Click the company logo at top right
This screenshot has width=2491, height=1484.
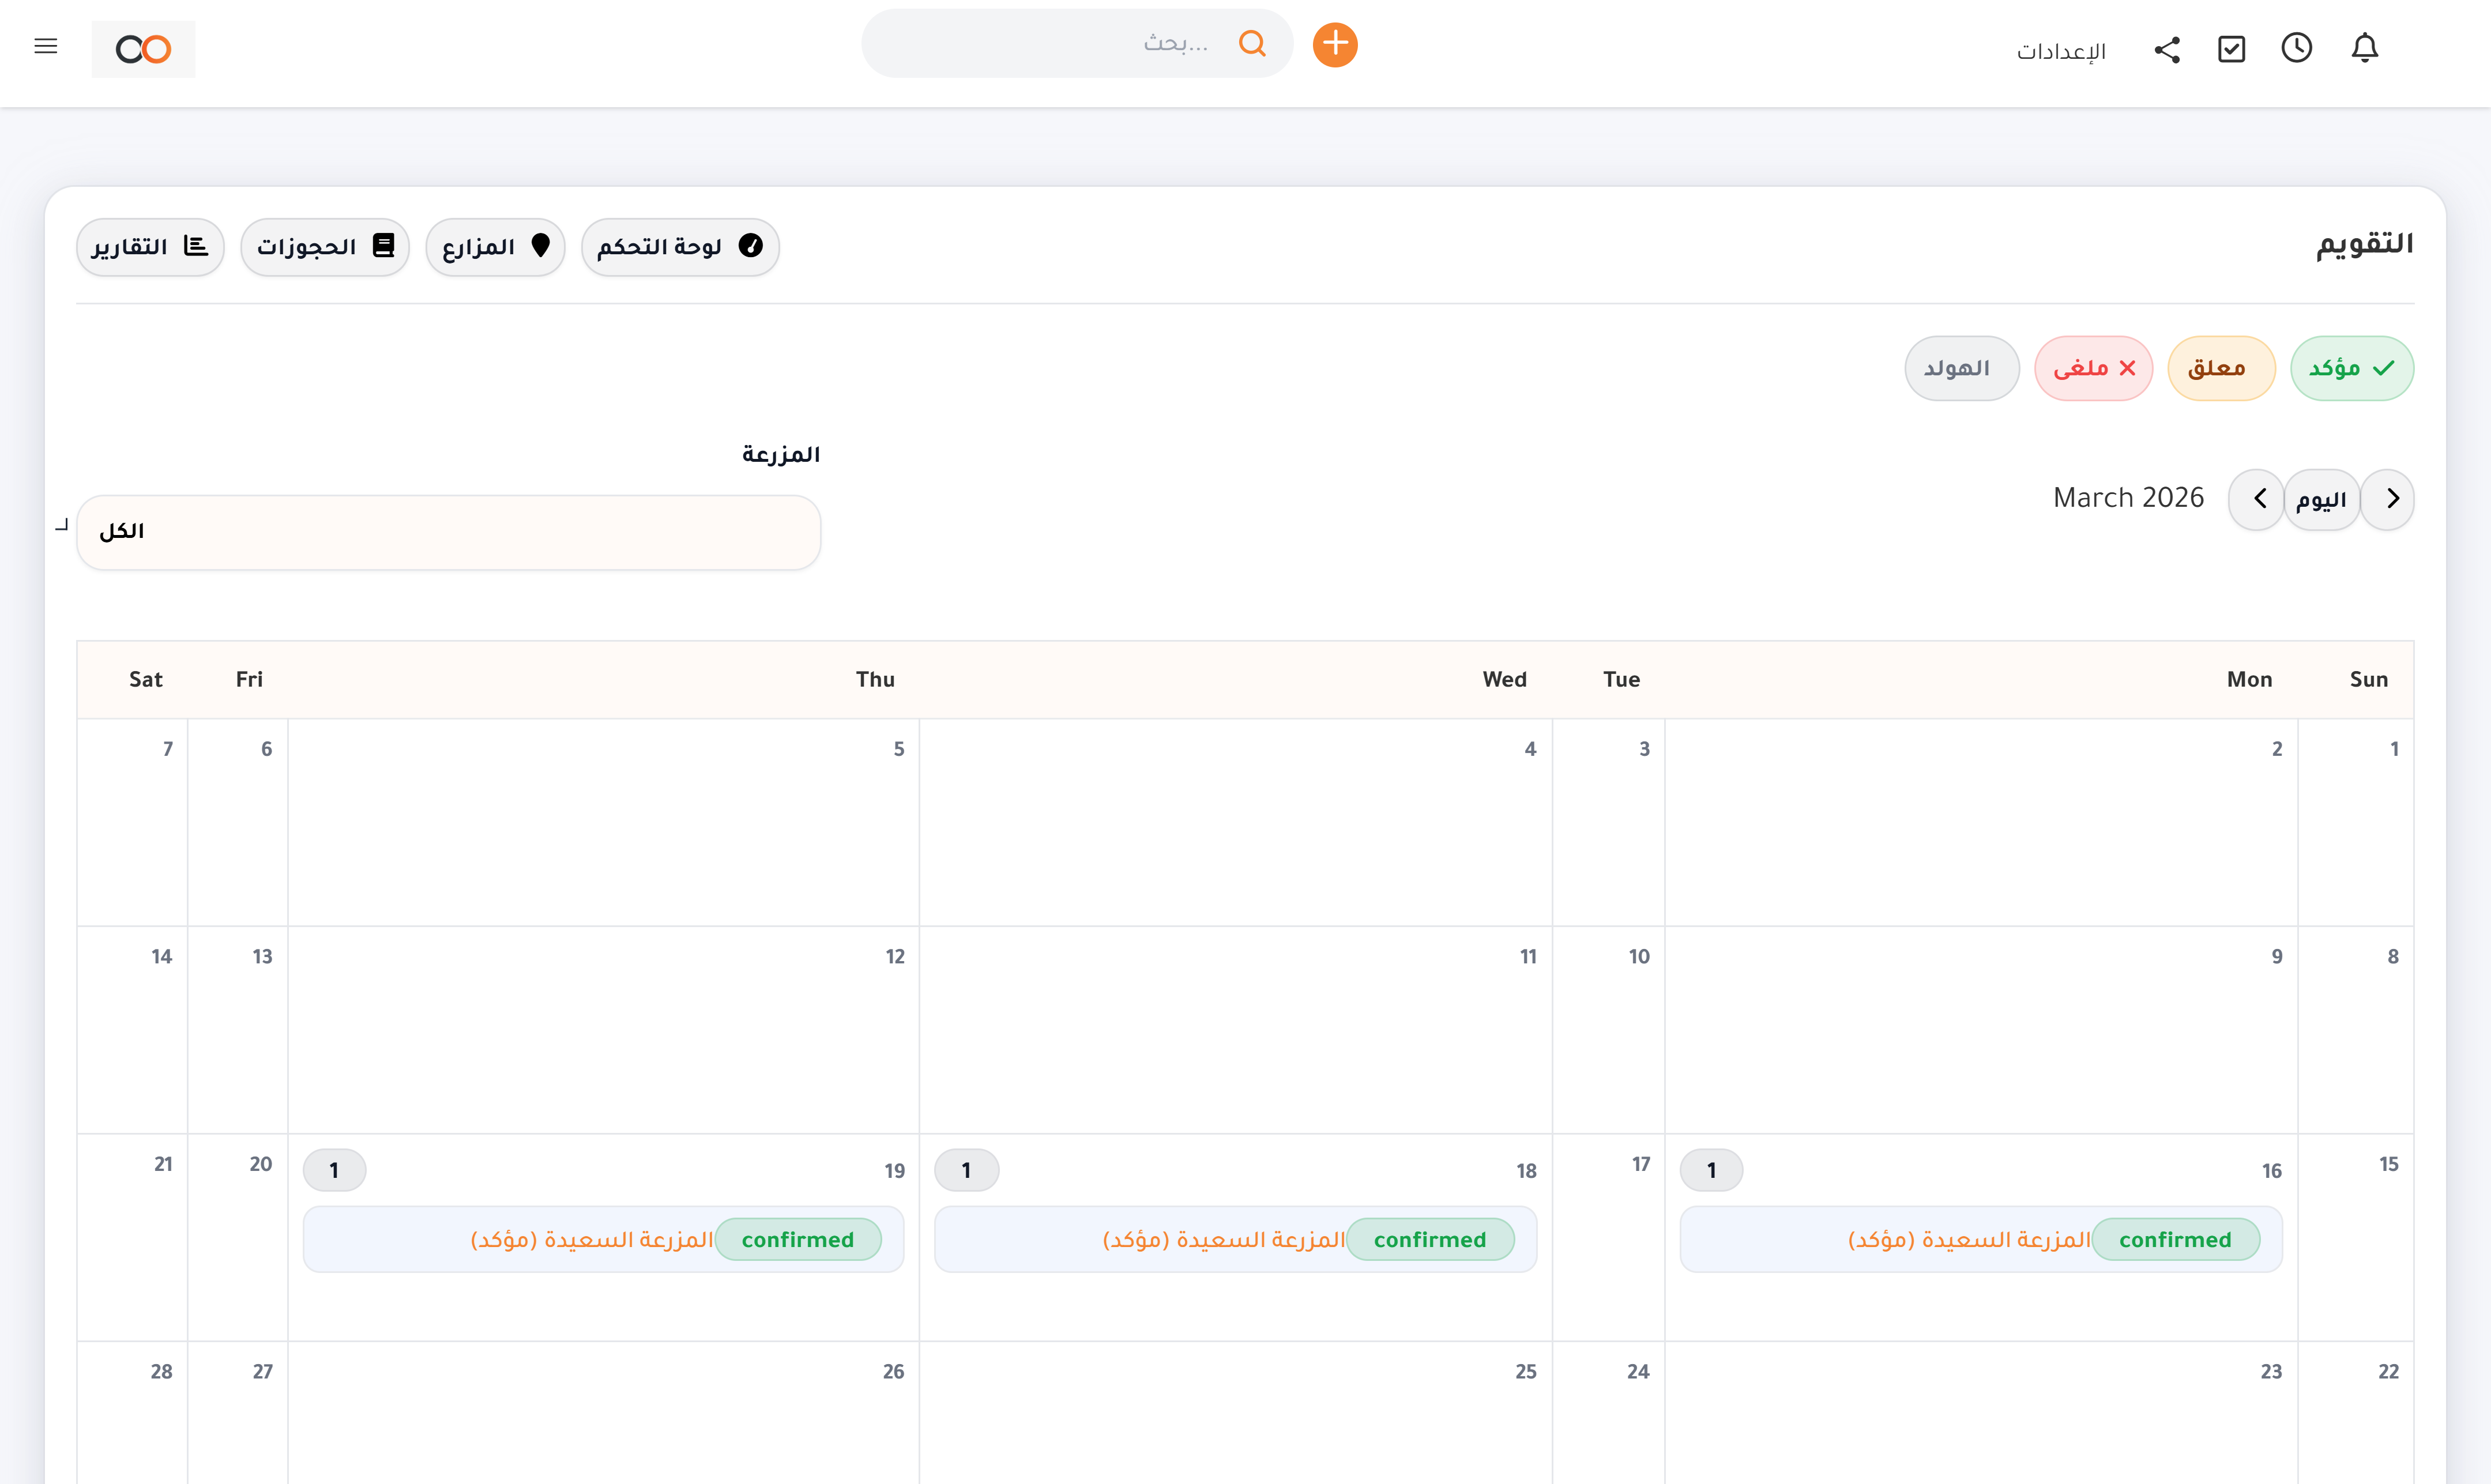[x=143, y=48]
